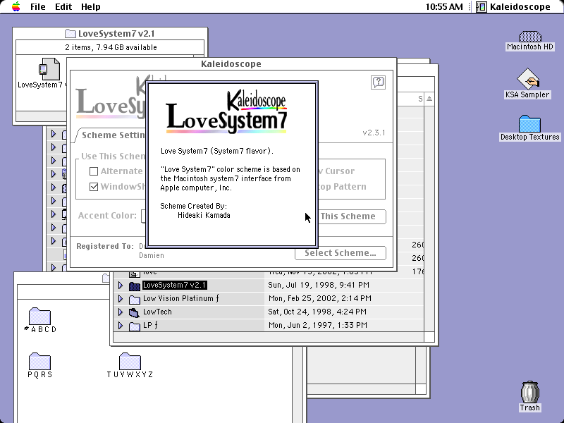Click the Select Scheme... button
The image size is (564, 423).
[x=341, y=253]
